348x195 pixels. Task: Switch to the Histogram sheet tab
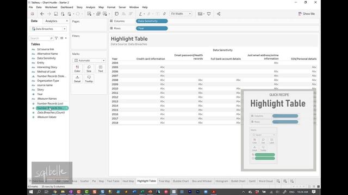(222, 181)
